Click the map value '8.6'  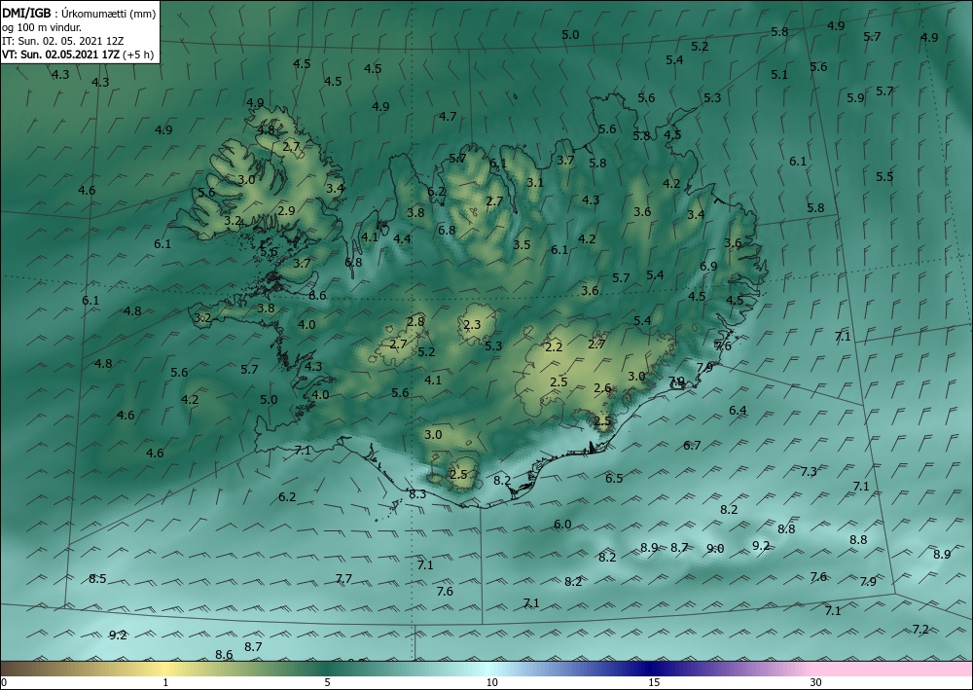click(x=224, y=655)
